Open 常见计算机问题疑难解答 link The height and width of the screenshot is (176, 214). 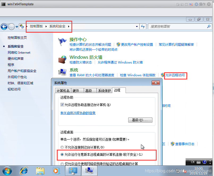176,45
